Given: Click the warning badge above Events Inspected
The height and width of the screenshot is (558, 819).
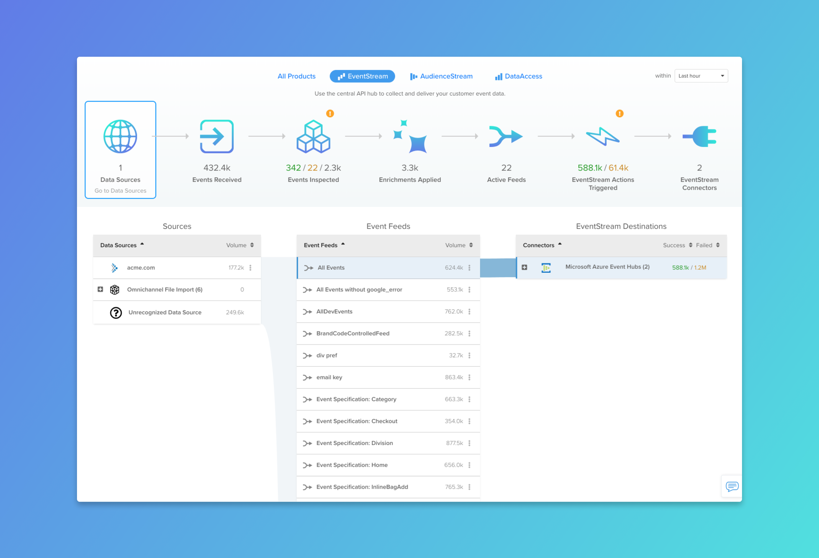Looking at the screenshot, I should (x=329, y=113).
